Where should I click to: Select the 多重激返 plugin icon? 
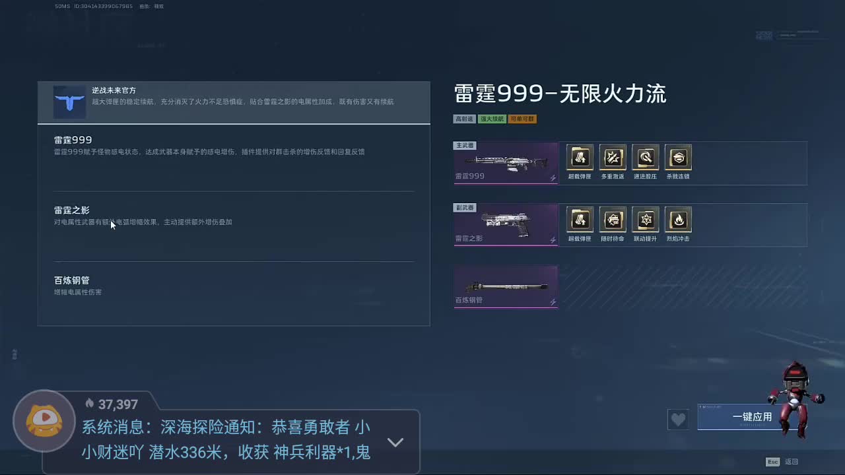(x=613, y=157)
